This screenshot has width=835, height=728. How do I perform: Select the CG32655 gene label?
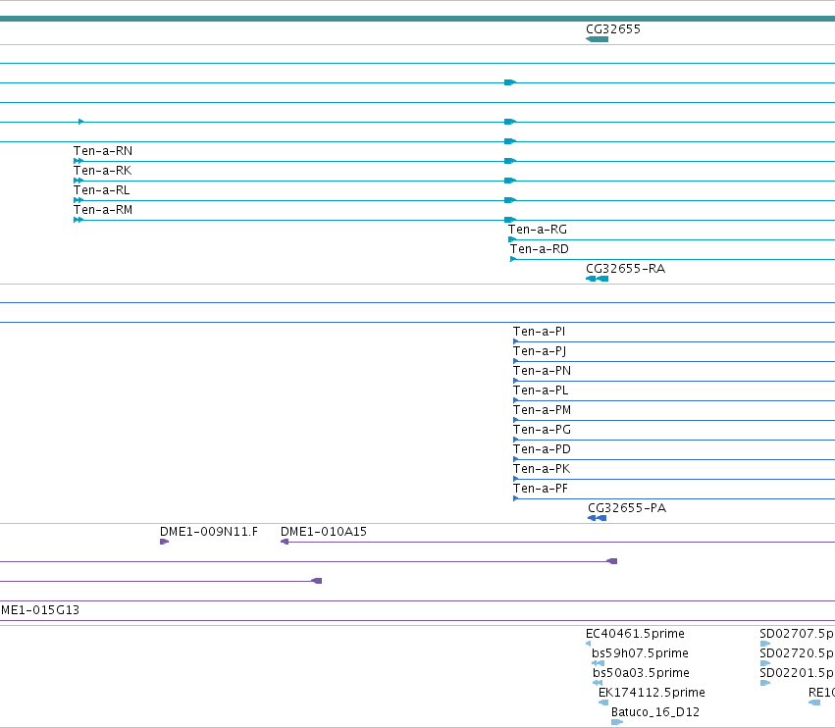pyautogui.click(x=613, y=29)
